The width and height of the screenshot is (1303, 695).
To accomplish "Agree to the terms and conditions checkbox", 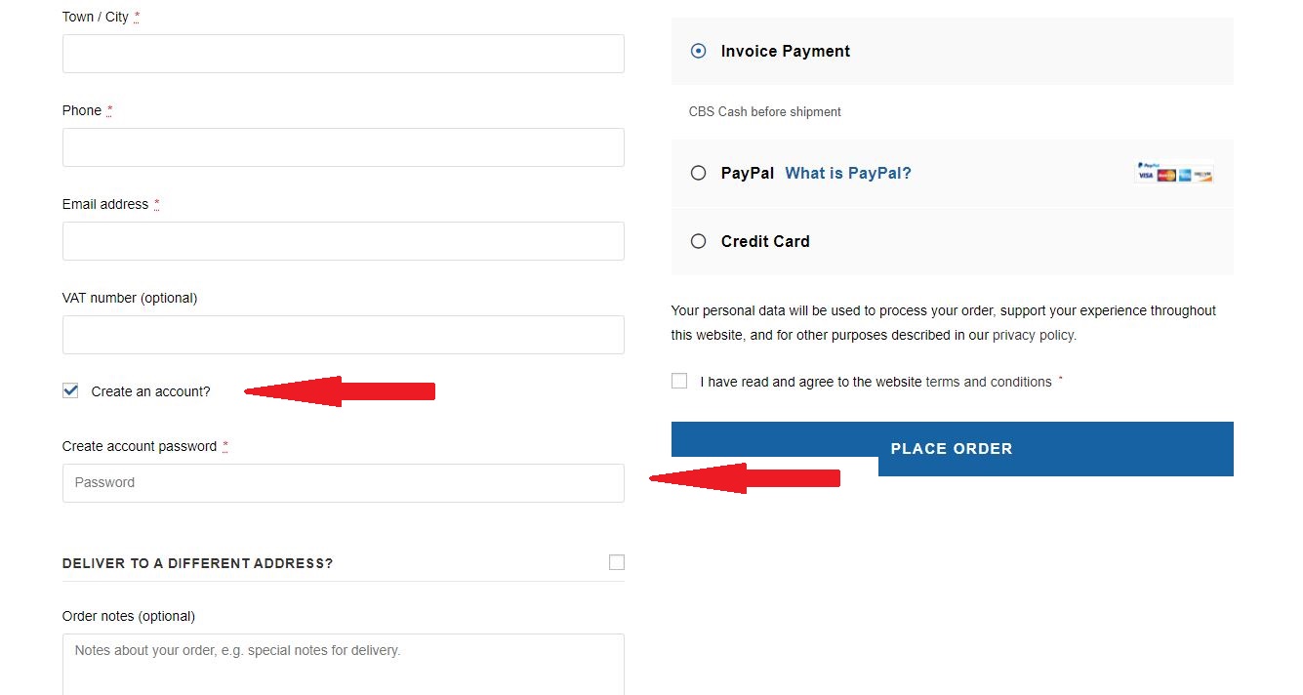I will 679,382.
